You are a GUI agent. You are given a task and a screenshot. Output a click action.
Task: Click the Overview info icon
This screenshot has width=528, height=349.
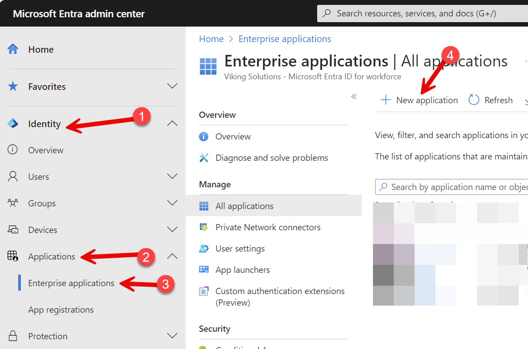coord(203,136)
